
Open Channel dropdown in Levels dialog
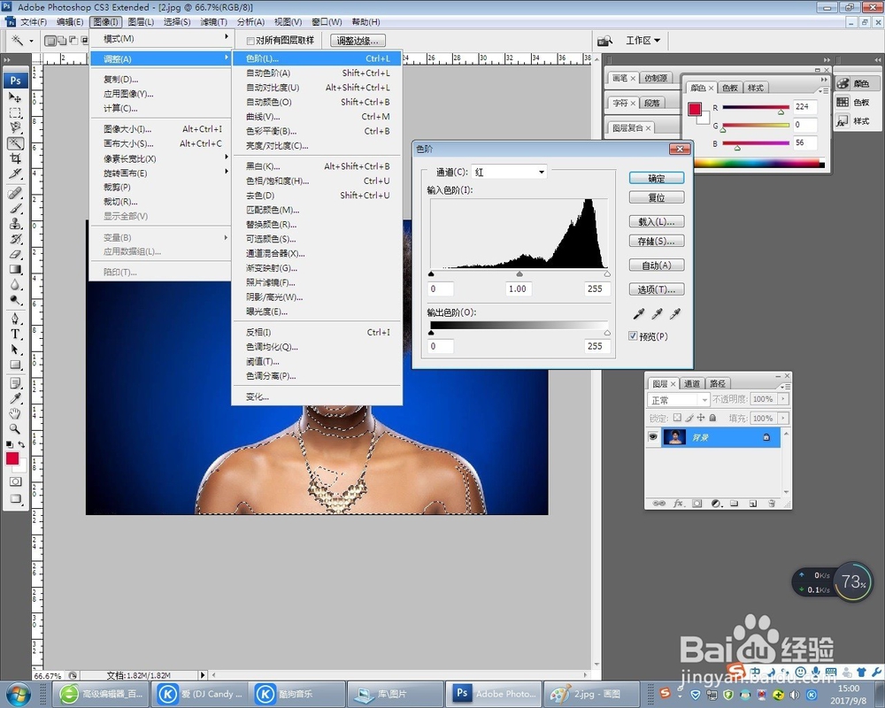pos(509,172)
